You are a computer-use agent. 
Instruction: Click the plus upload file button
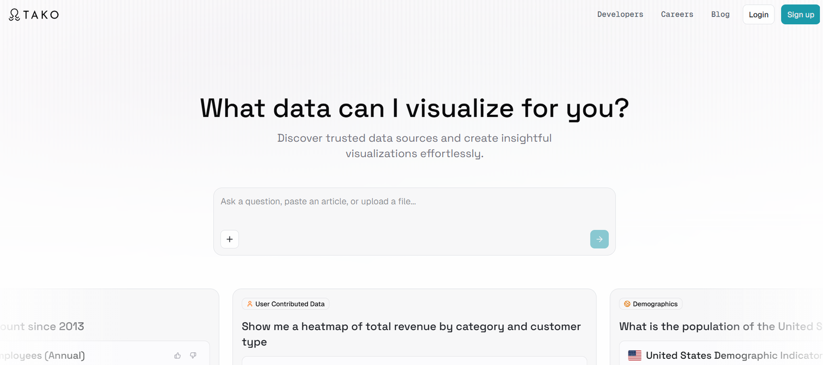(229, 239)
